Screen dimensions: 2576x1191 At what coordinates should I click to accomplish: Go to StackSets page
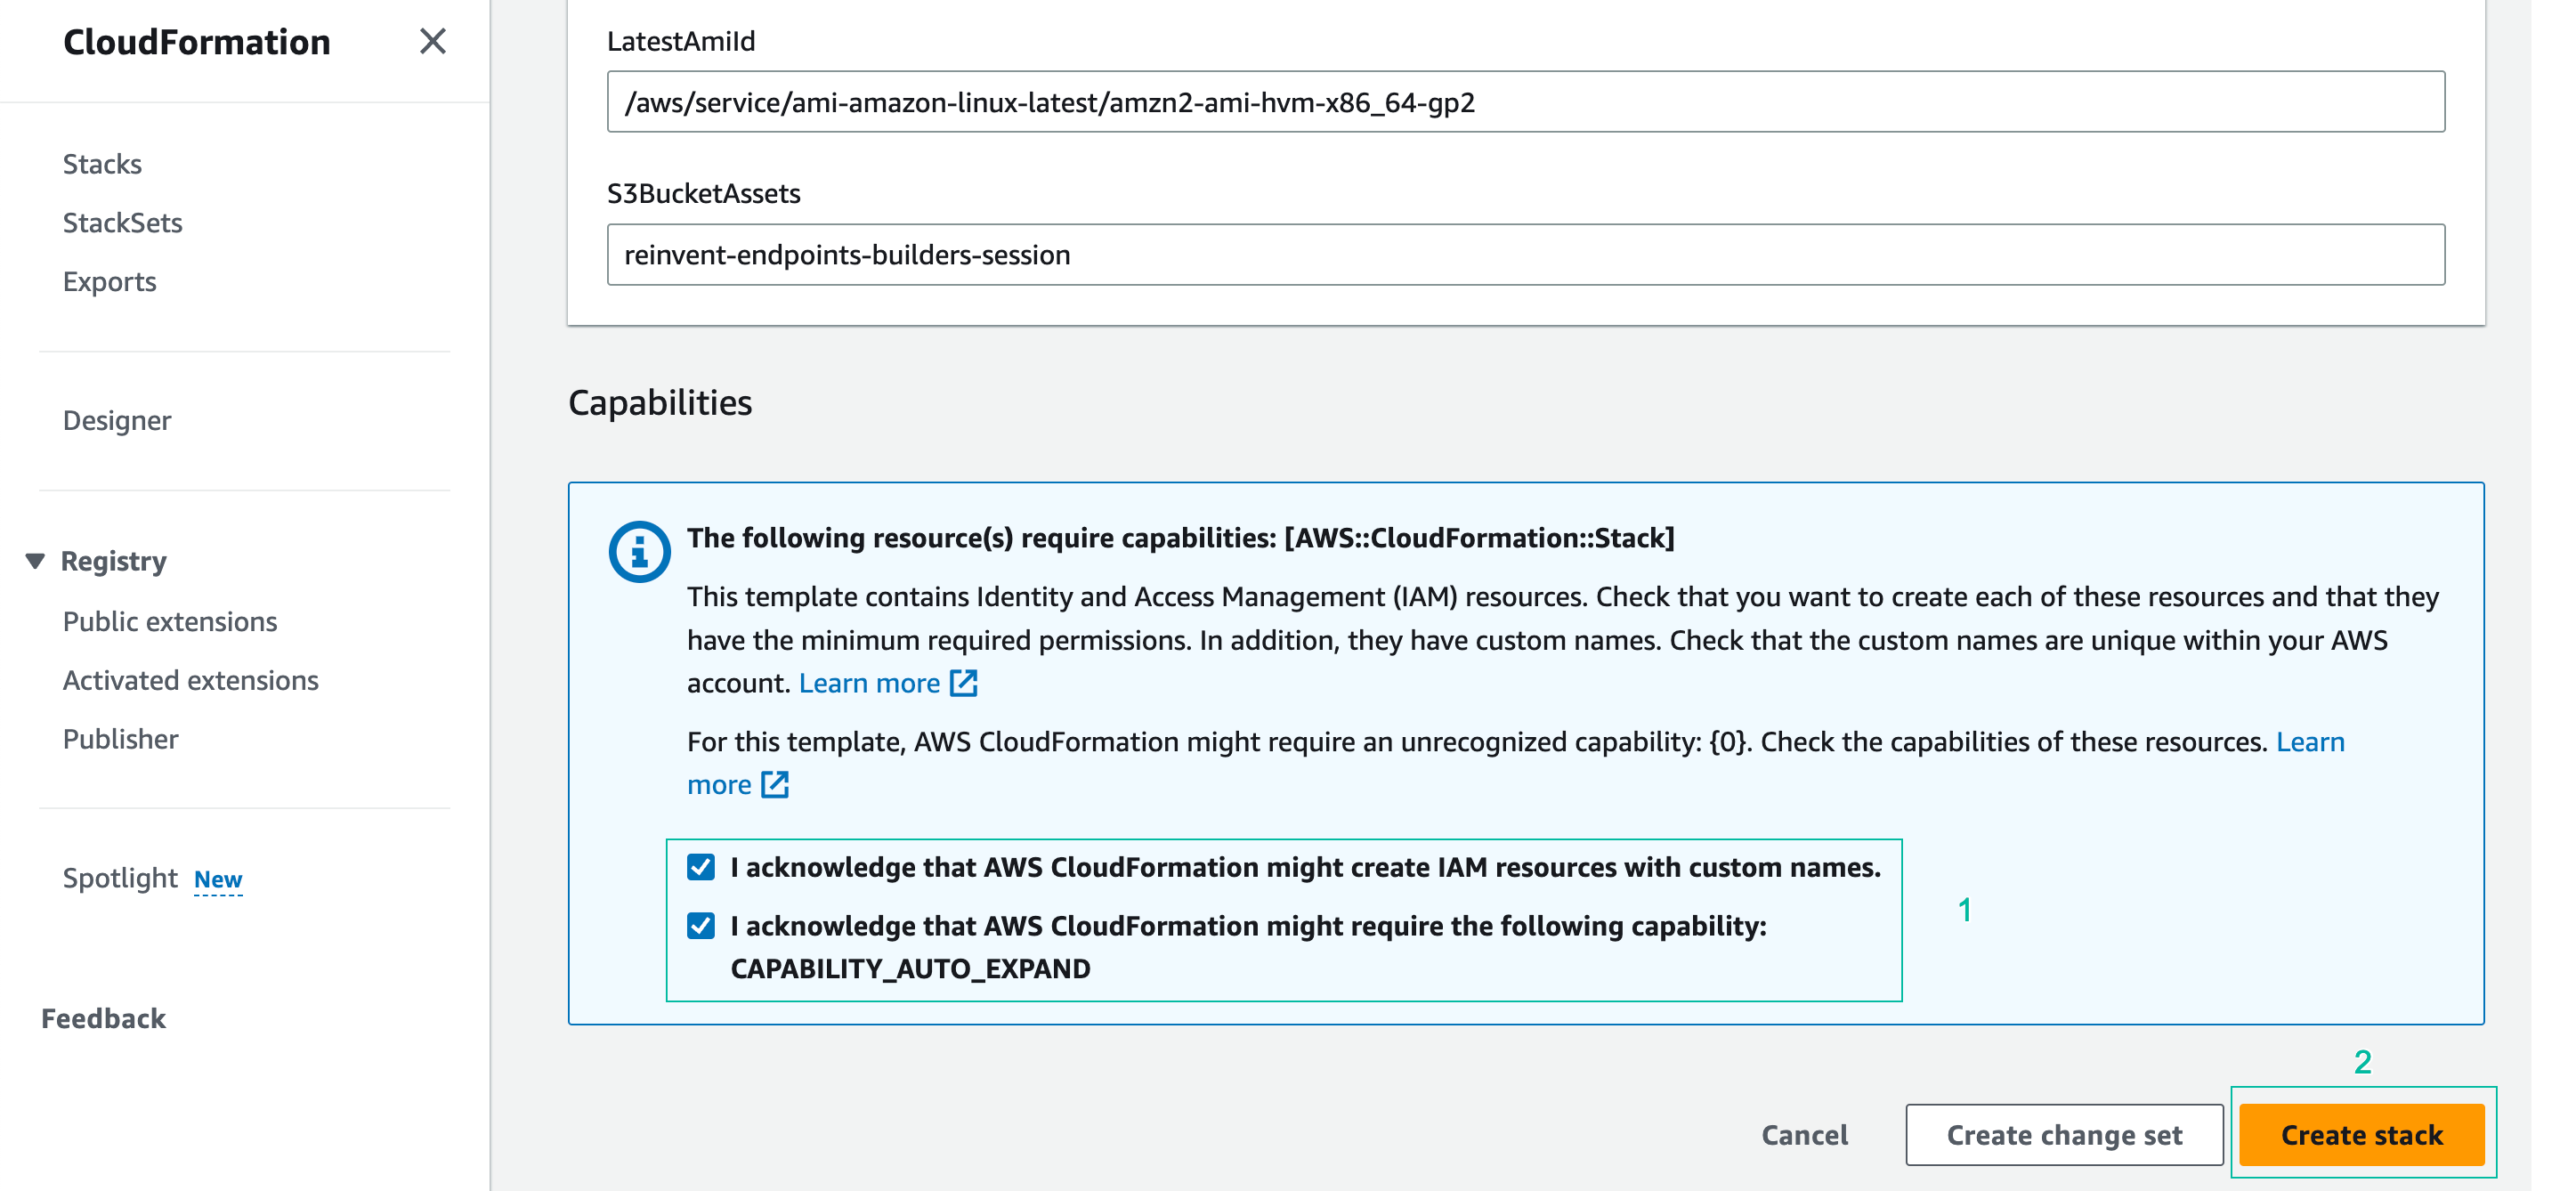pyautogui.click(x=122, y=223)
